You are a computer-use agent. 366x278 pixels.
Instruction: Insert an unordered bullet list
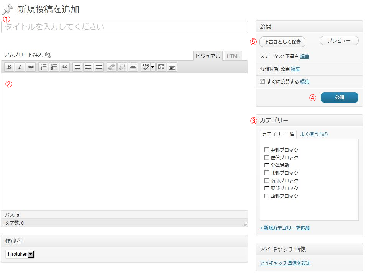43,67
